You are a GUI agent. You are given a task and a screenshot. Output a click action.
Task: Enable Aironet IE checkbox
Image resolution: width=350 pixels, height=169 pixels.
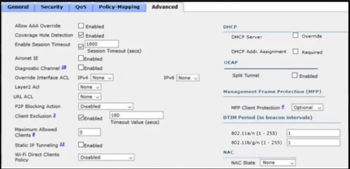click(x=81, y=58)
